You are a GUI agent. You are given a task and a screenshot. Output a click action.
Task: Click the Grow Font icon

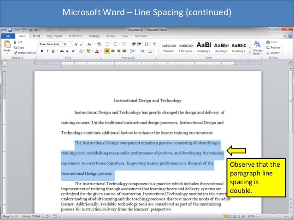click(x=76, y=44)
